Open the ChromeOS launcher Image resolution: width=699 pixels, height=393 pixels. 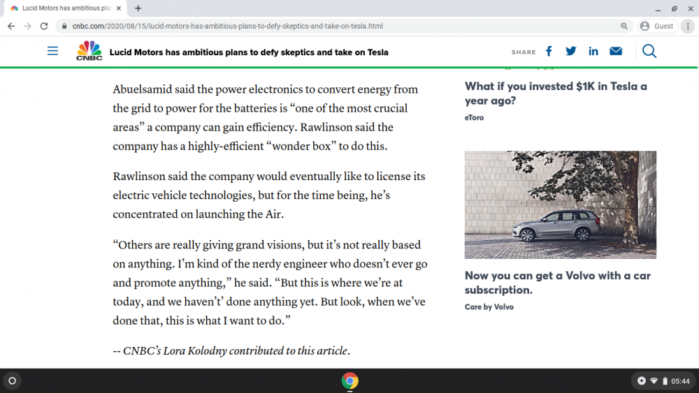tap(12, 381)
